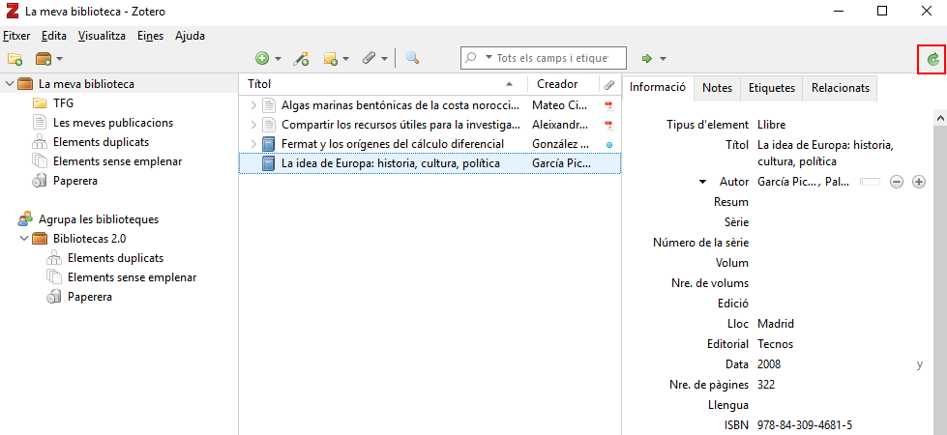
Task: Sync with Zotero server button
Action: 932,59
